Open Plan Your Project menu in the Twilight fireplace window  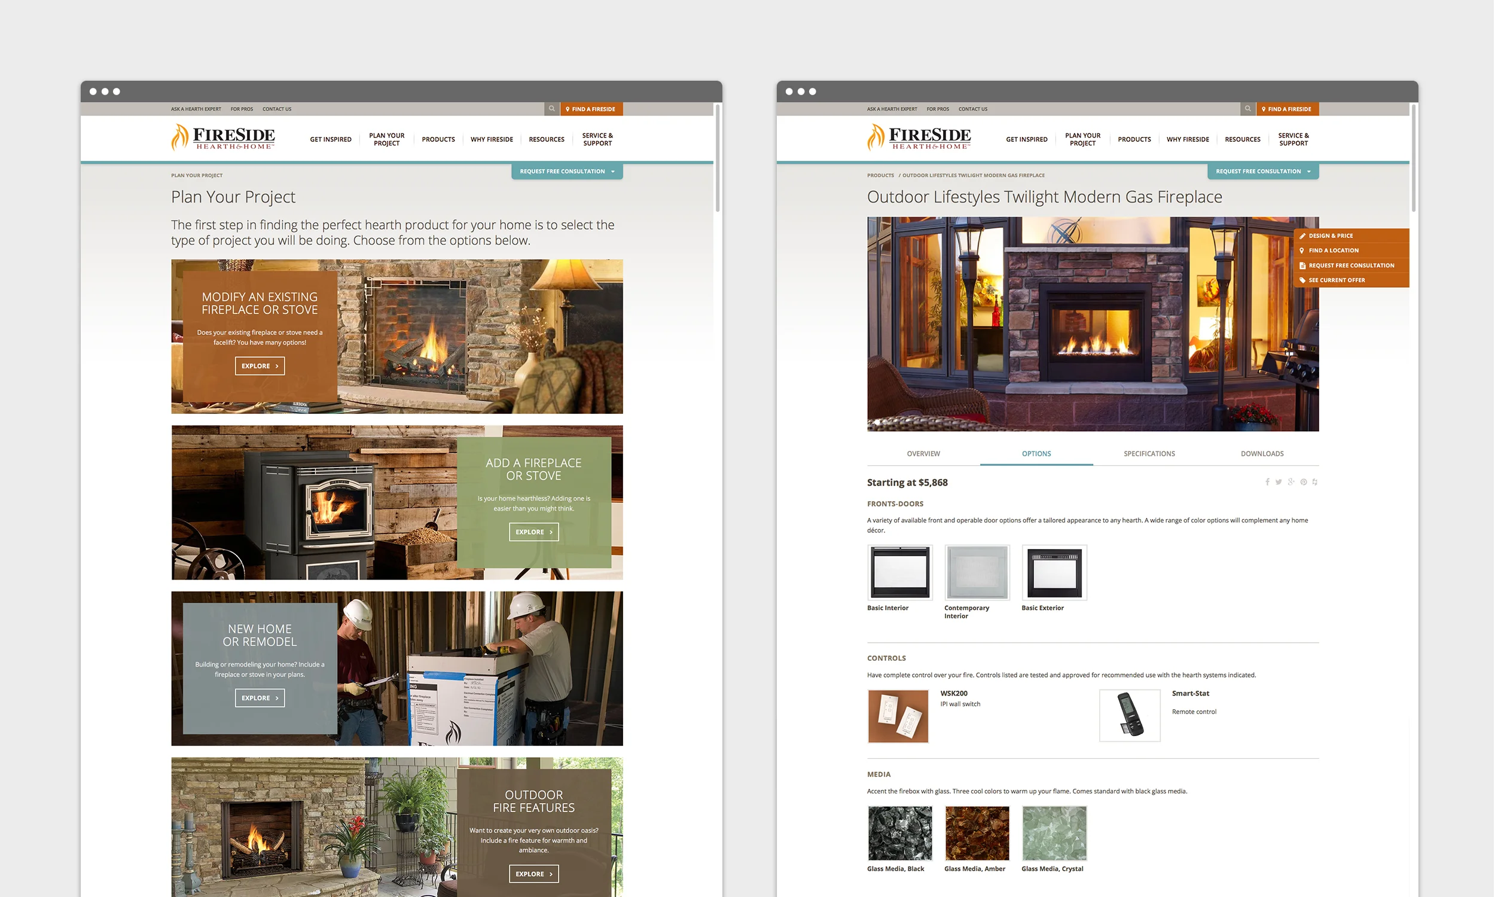(x=1084, y=139)
